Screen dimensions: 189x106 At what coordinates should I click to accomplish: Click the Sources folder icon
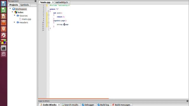pos(18,16)
